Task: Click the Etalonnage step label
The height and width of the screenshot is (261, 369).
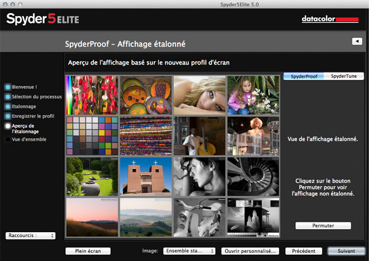Action: click(24, 106)
